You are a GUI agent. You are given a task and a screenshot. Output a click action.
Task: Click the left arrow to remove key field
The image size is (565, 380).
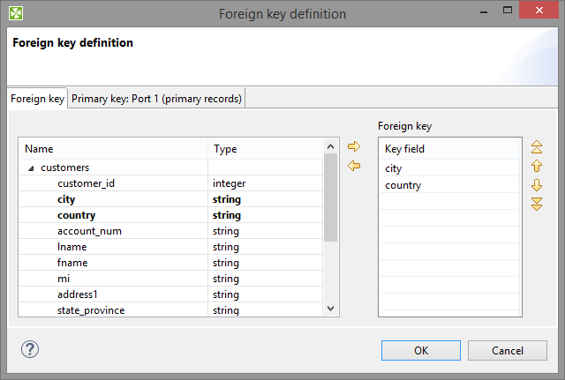pos(353,166)
